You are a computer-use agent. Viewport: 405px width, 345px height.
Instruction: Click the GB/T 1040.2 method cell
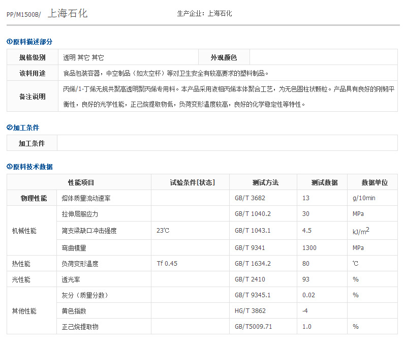coord(263,214)
